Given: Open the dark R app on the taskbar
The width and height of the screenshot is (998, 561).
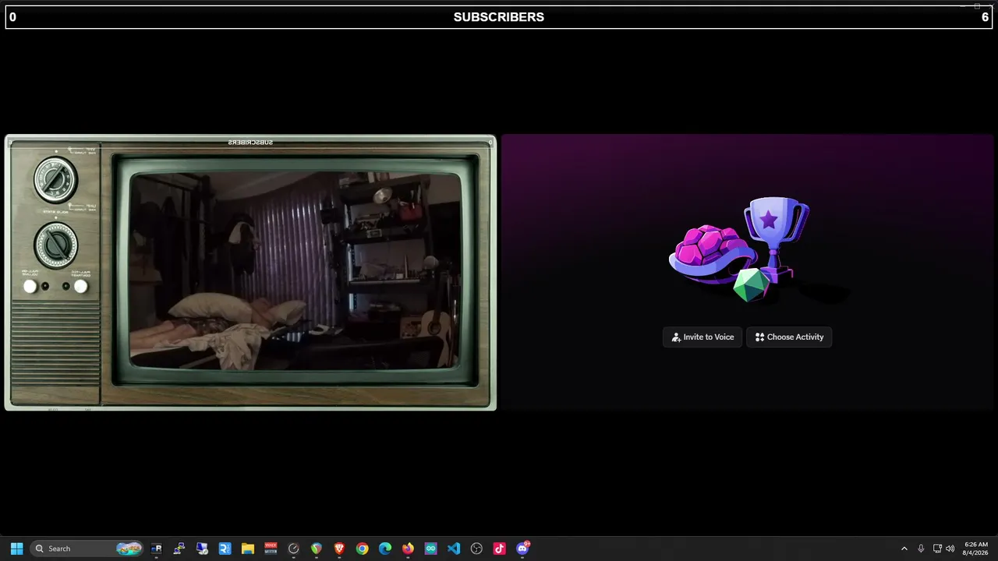Looking at the screenshot, I should pos(156,549).
